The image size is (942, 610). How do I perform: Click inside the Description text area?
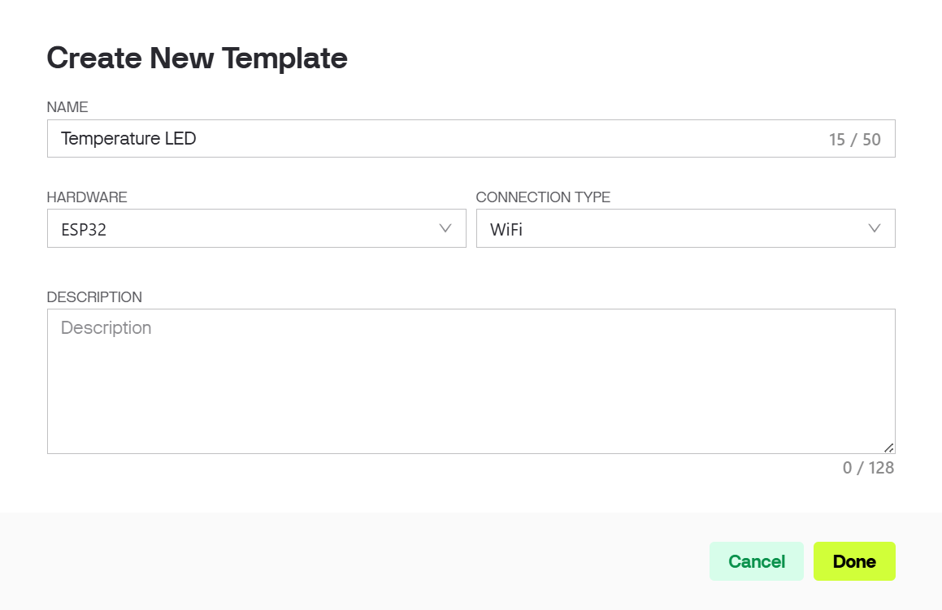(x=471, y=390)
